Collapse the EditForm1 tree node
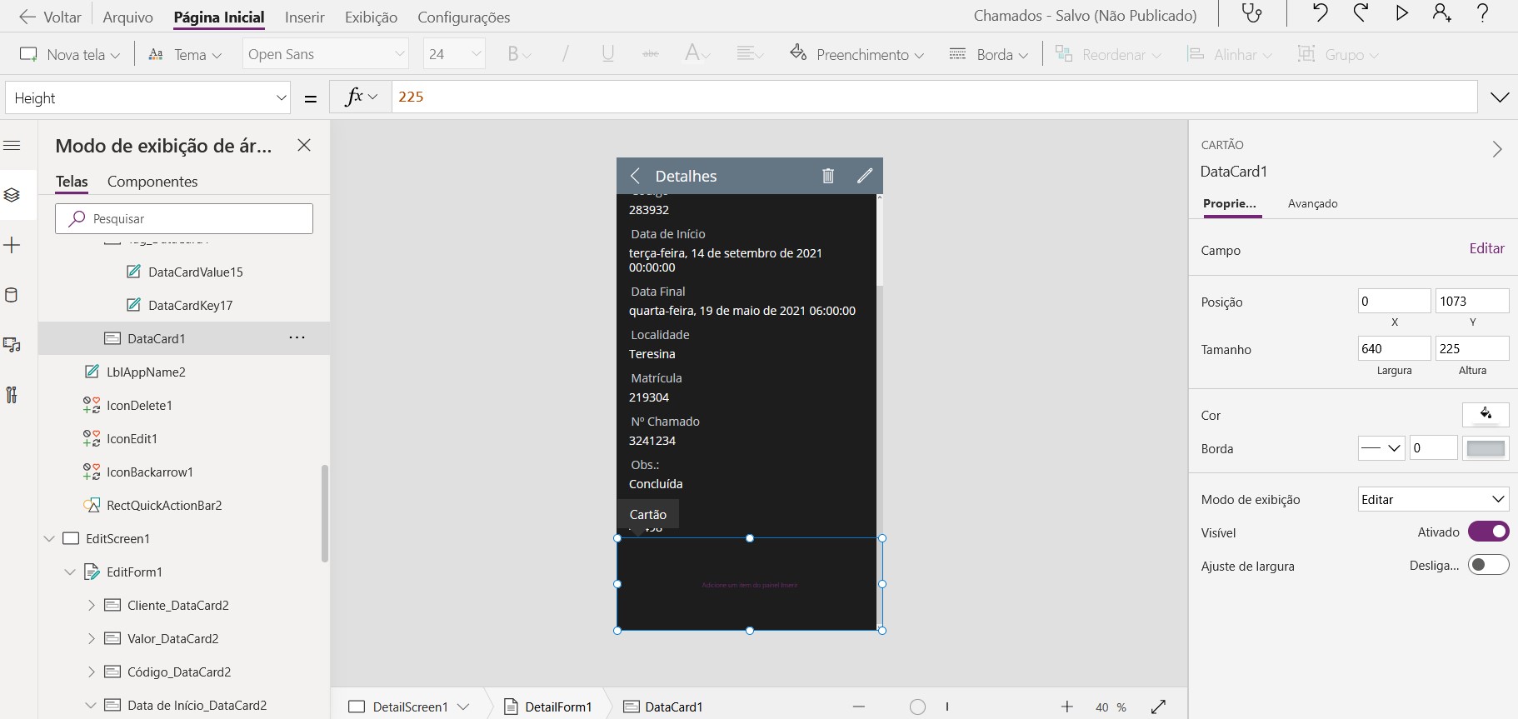Screen dimensions: 1518x719 click(71, 572)
